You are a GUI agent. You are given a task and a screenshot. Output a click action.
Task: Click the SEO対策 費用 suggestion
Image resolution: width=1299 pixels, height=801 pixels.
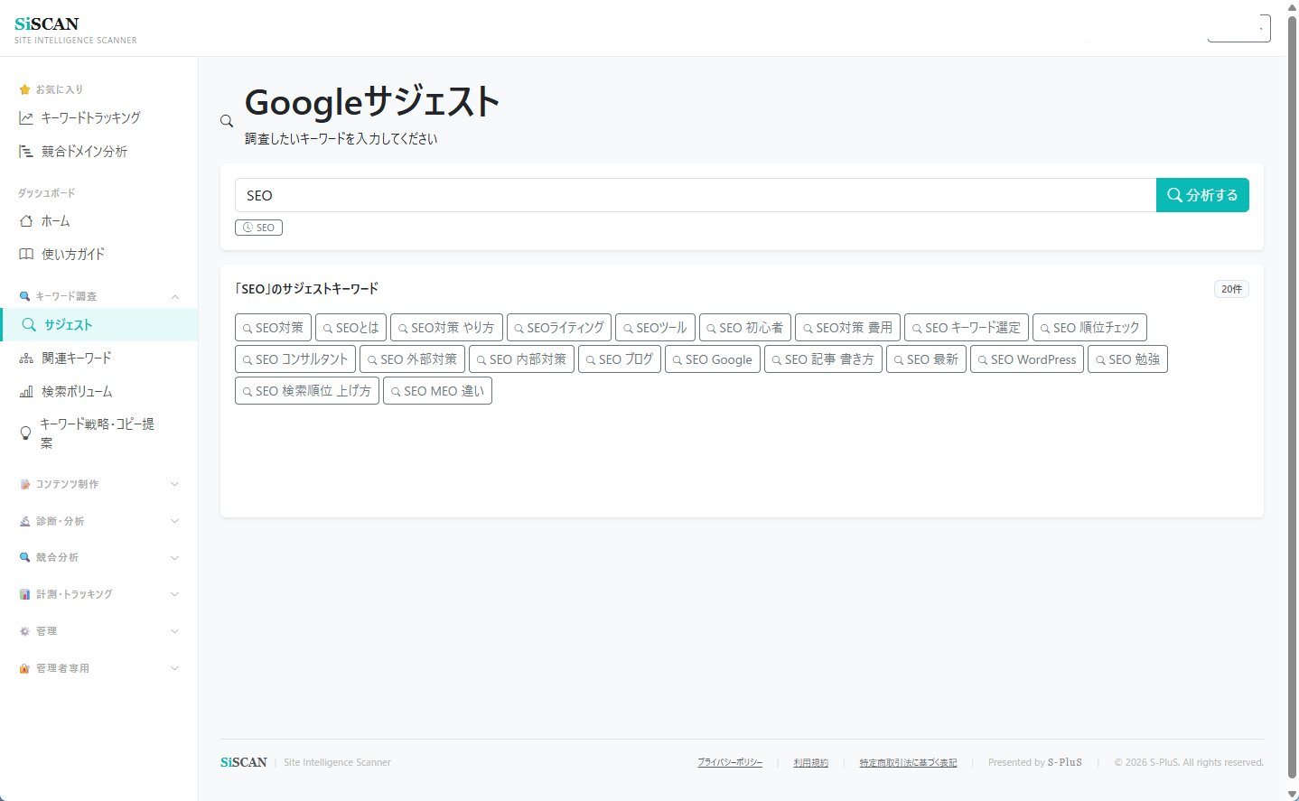click(x=847, y=328)
